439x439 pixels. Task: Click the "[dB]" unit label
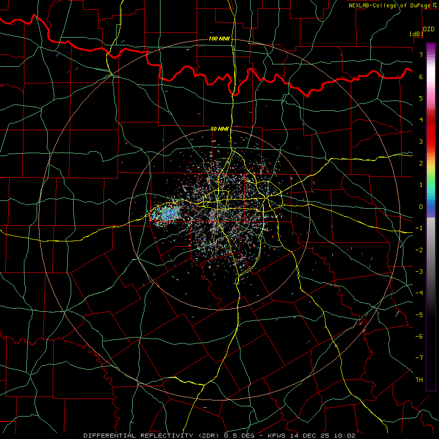click(417, 34)
